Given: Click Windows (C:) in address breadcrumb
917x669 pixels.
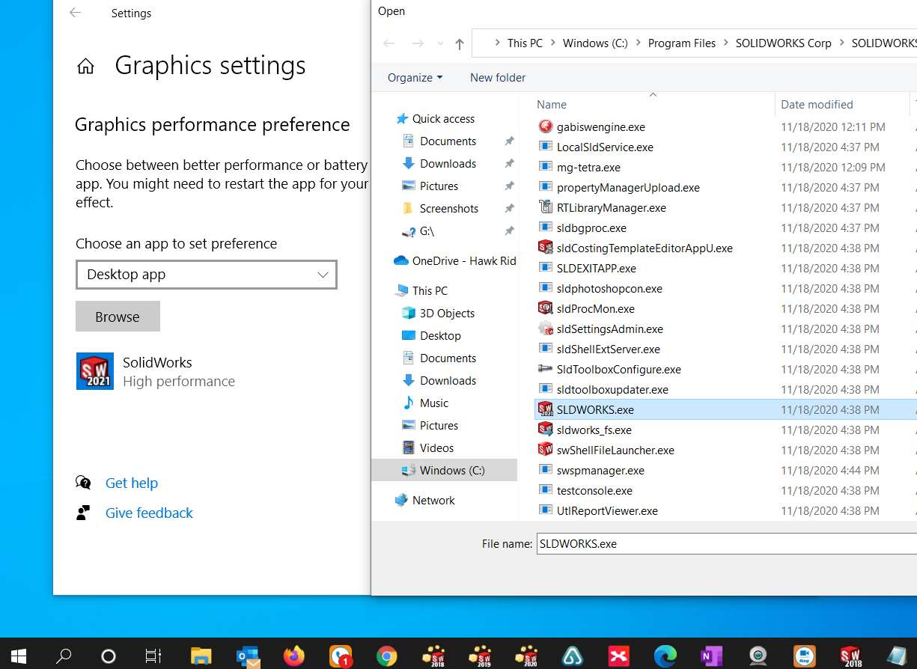Looking at the screenshot, I should [x=595, y=43].
